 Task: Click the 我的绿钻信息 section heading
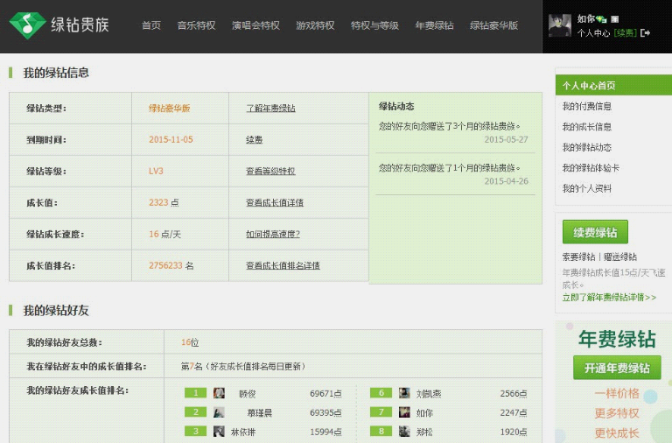point(56,73)
